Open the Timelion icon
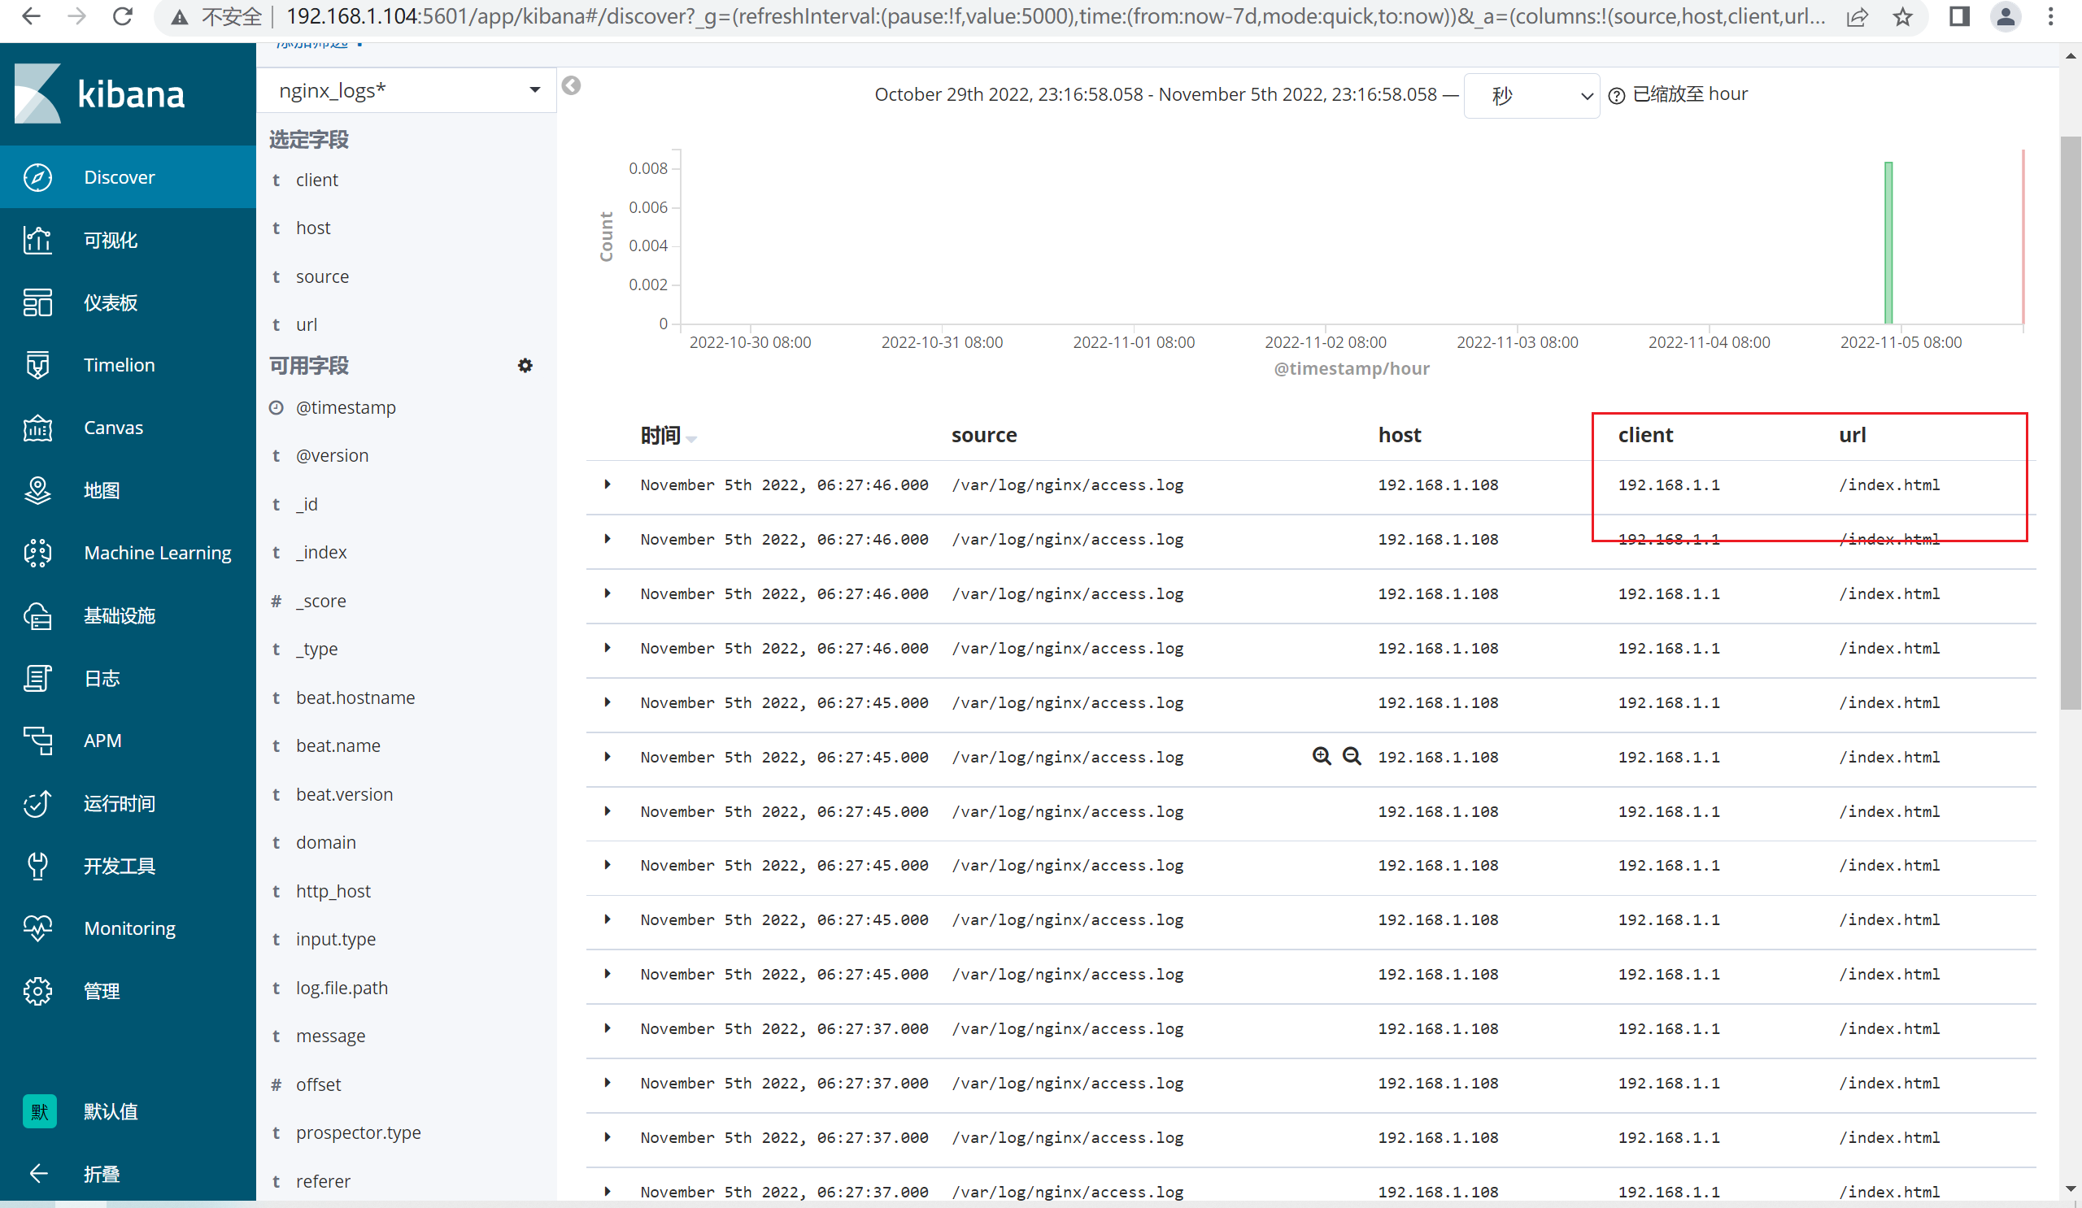2082x1208 pixels. [38, 365]
